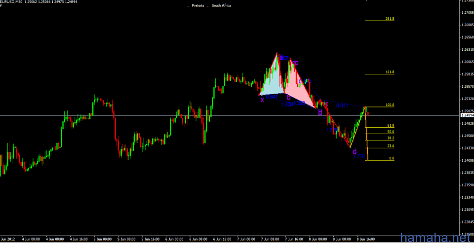Click the '6 Jun 08:00' time label
The image size is (474, 243).
198,240
